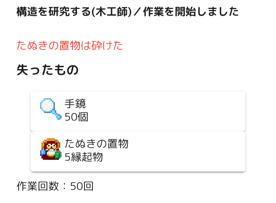
Task: Click the 構造を研究する(木工師) title text
Action: click(x=74, y=12)
